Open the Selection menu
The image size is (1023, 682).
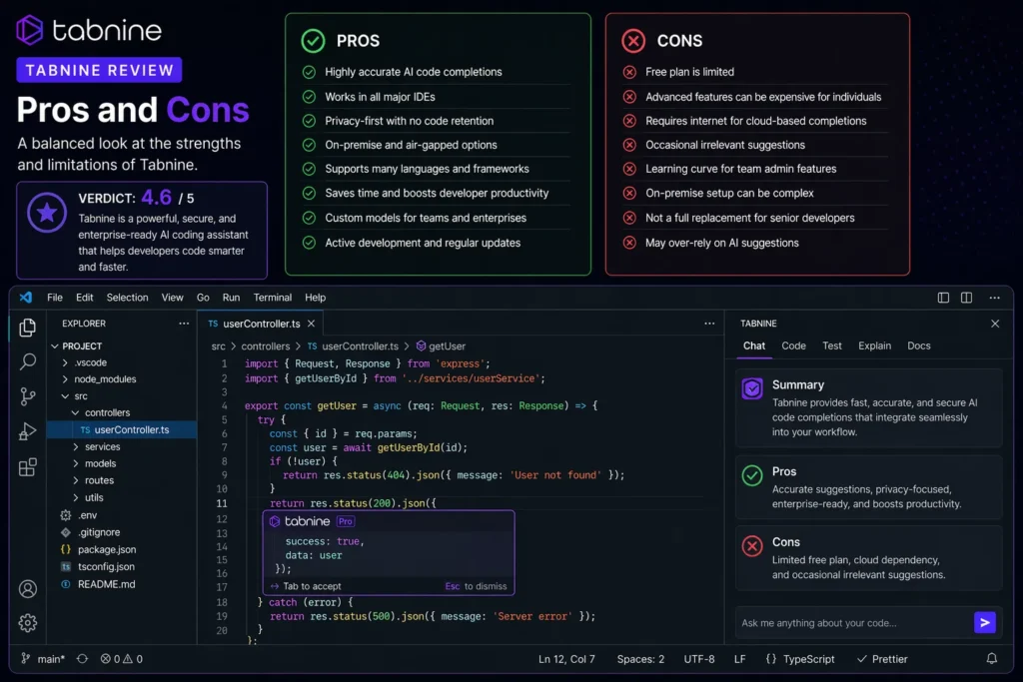pyautogui.click(x=127, y=298)
